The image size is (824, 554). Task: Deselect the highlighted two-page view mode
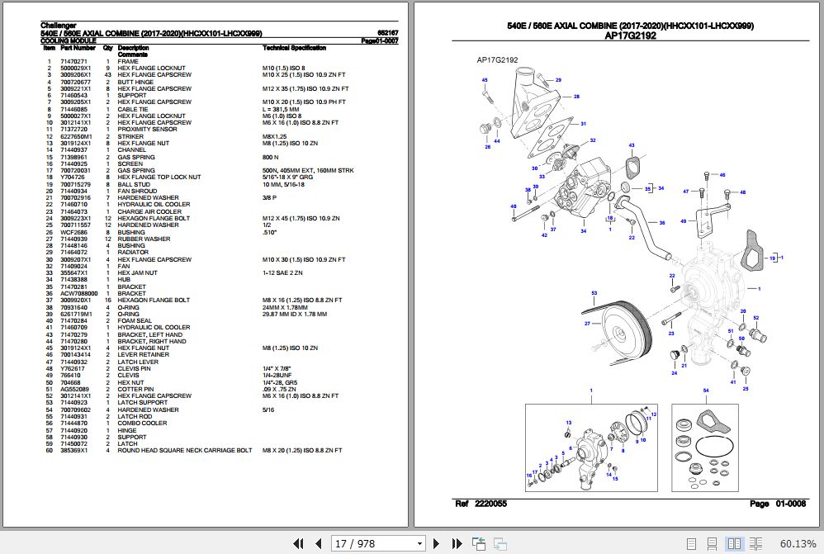click(734, 543)
